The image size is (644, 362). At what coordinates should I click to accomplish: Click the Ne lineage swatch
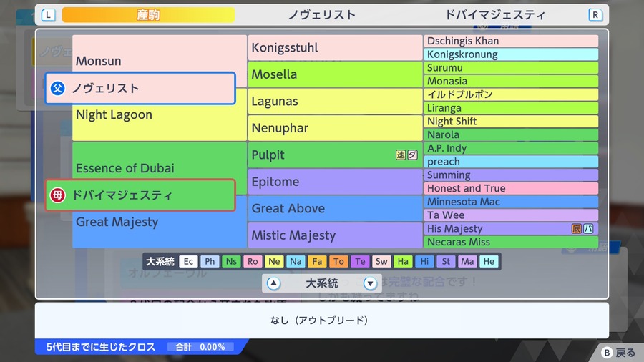[x=274, y=261]
